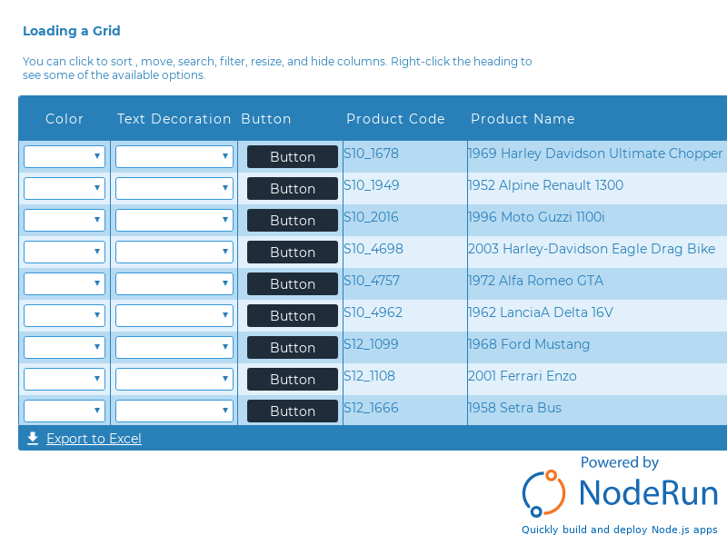Image resolution: width=727 pixels, height=545 pixels.
Task: Select product code cell S12_1099
Action: (x=371, y=344)
